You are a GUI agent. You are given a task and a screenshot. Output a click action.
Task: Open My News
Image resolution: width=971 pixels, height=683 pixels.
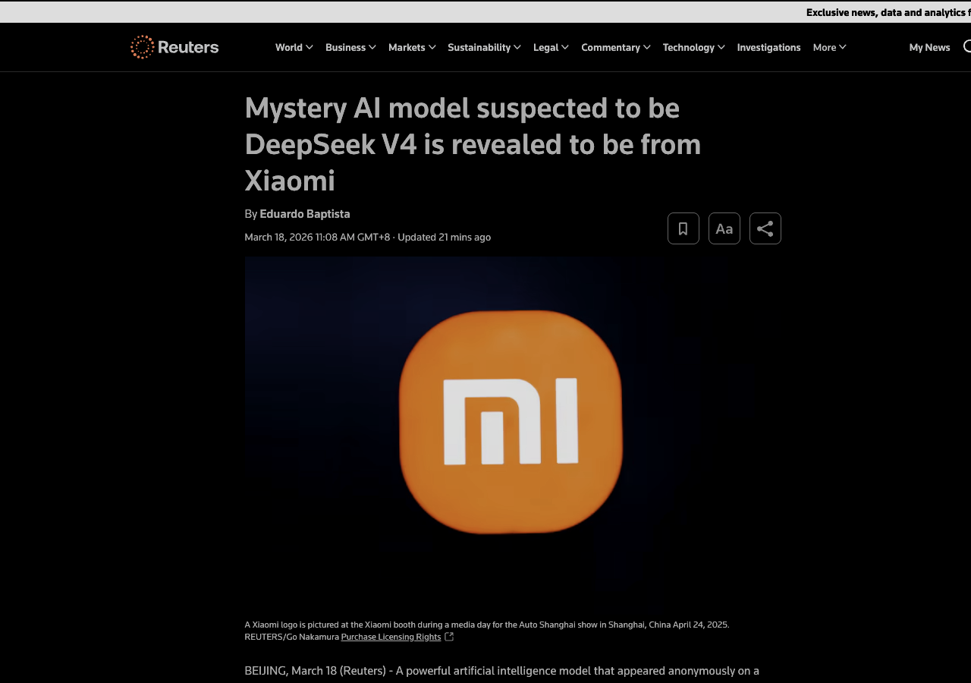click(x=929, y=47)
